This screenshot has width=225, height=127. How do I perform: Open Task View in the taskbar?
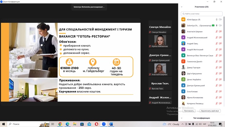pyautogui.click(x=53, y=124)
